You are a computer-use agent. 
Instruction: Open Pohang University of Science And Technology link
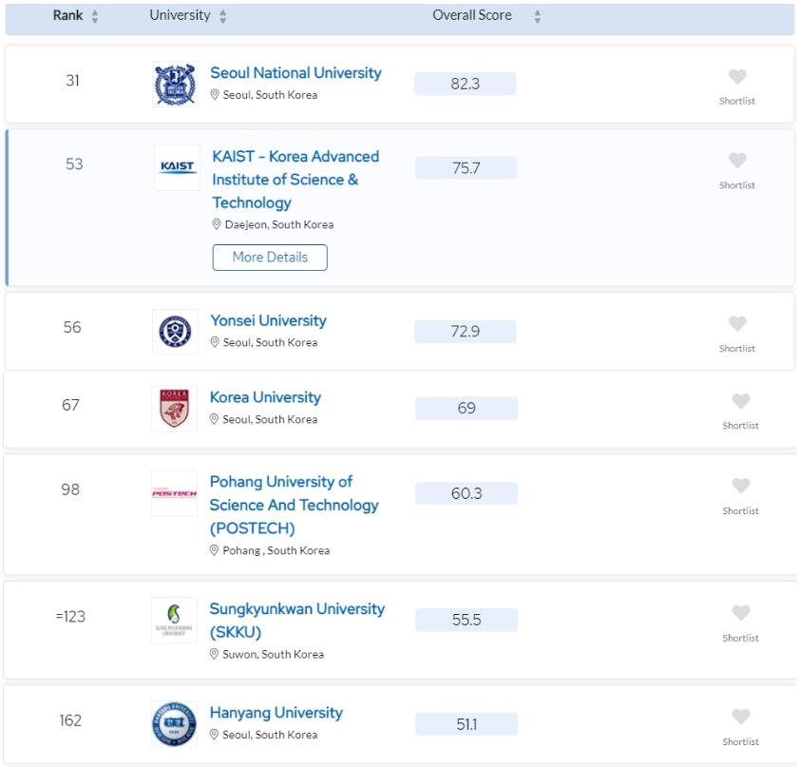[295, 505]
